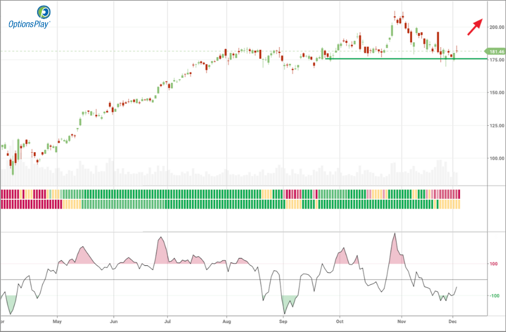
Task: Click the OptionsPlay logo icon
Action: click(44, 12)
